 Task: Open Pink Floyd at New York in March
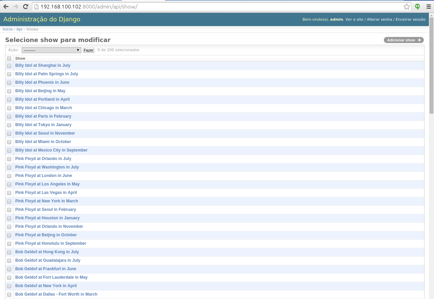(46, 201)
